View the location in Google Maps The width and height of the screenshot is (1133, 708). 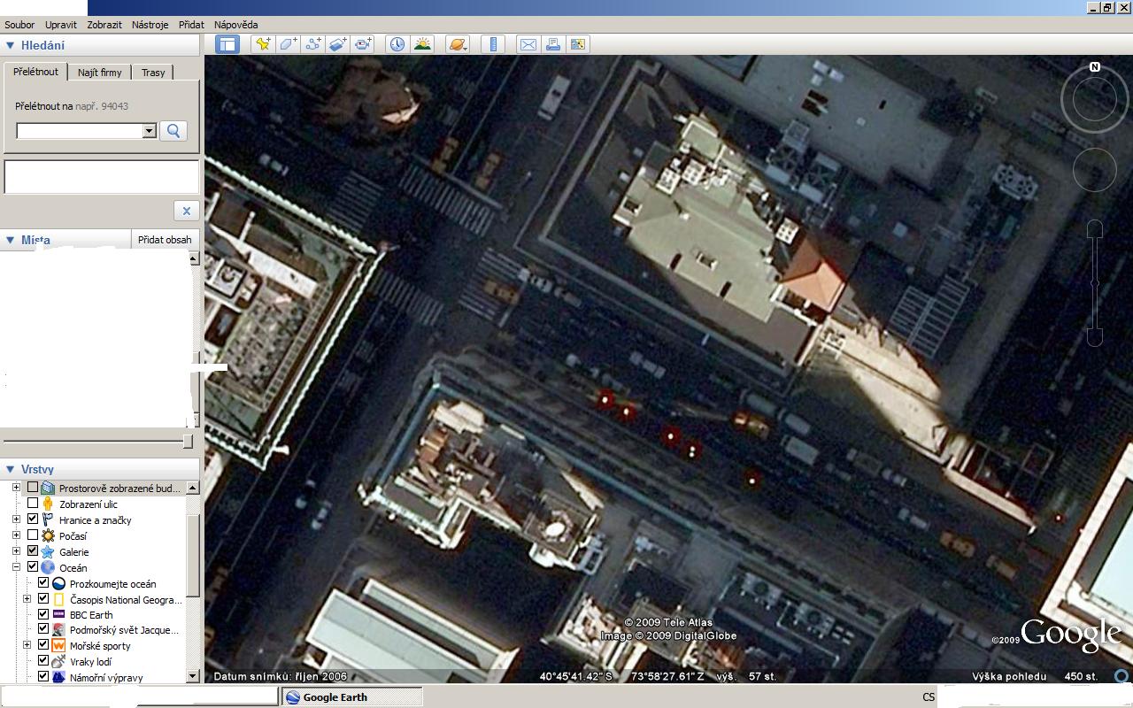(578, 44)
